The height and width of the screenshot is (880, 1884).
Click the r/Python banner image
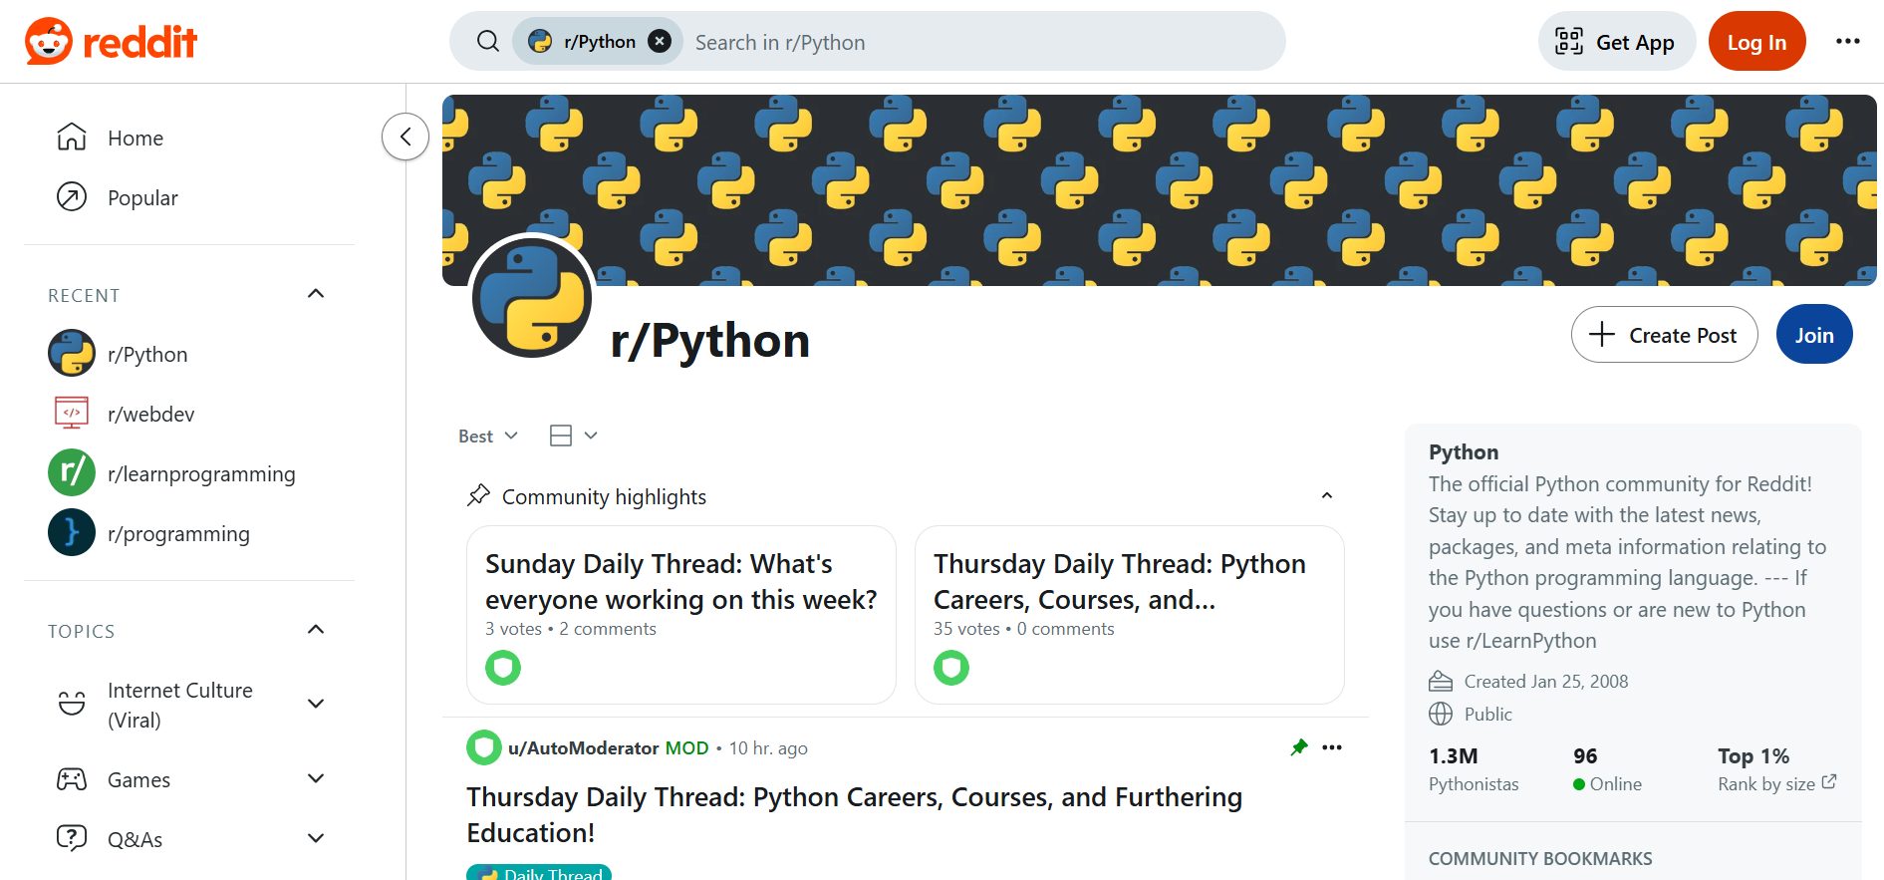pos(1160,190)
